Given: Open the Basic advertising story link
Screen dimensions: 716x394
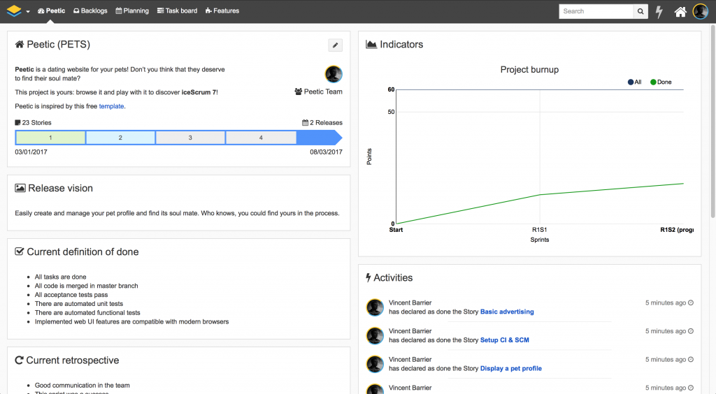Looking at the screenshot, I should 507,312.
